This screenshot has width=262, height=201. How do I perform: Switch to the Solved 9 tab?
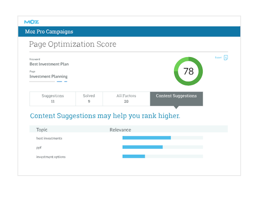(x=89, y=99)
